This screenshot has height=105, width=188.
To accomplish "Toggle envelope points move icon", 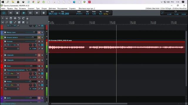I will [15, 22].
